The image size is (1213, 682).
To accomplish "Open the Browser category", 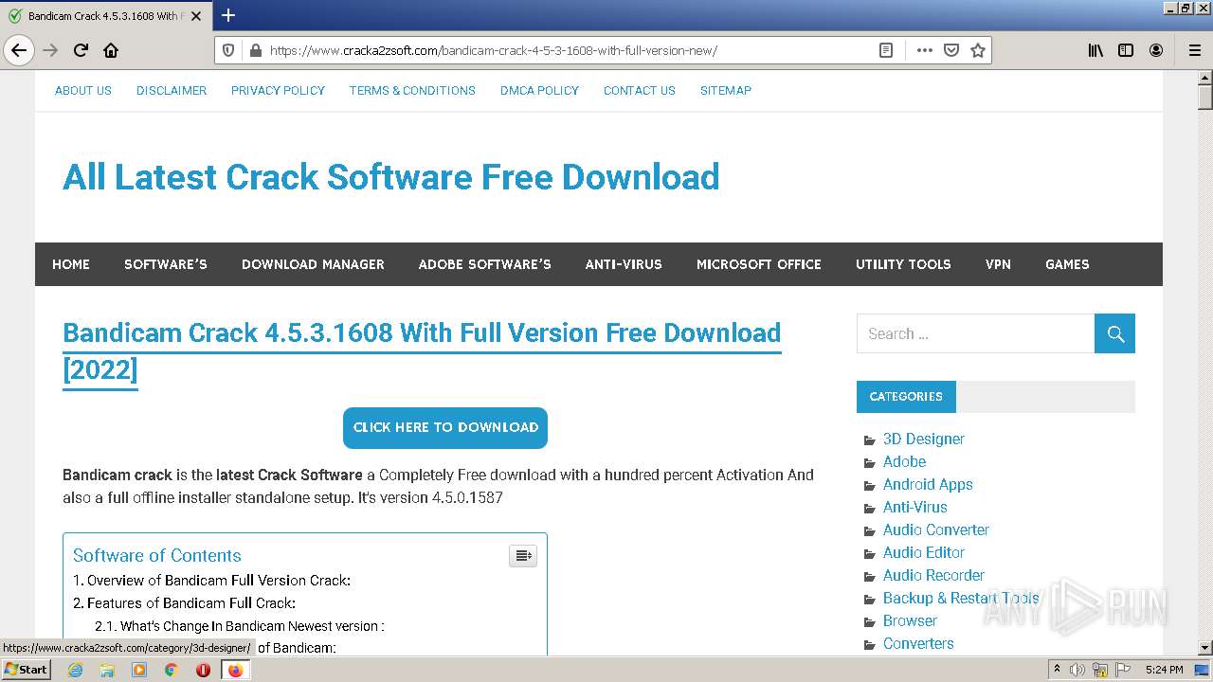I will click(x=910, y=620).
